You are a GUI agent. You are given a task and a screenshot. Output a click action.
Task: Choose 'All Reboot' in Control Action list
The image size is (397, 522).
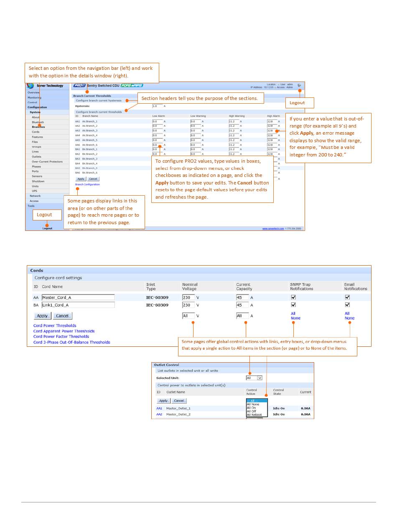(254, 415)
